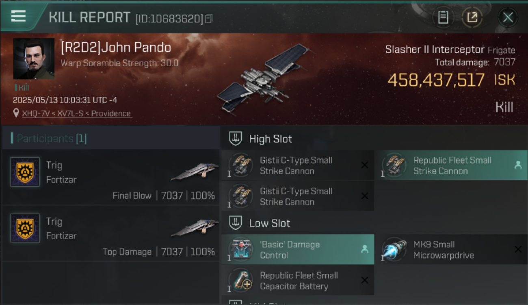Click the High Slot shield icon
The height and width of the screenshot is (305, 528).
236,139
